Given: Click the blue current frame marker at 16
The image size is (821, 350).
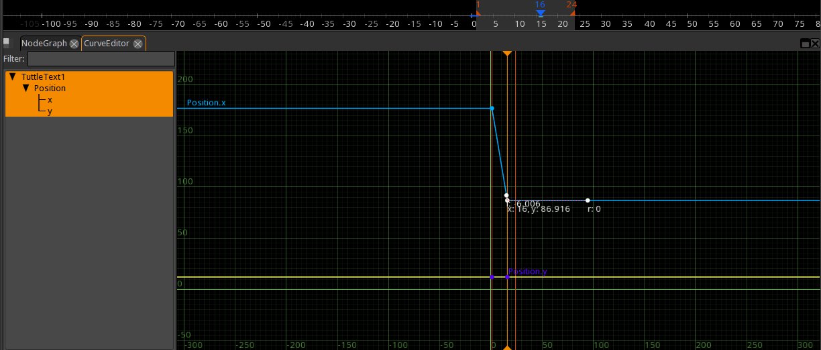Looking at the screenshot, I should (541, 13).
